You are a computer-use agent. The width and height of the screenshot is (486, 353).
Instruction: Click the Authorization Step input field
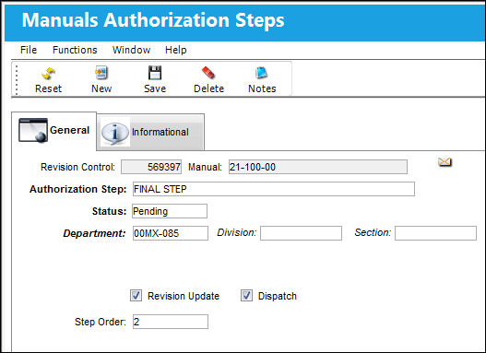pyautogui.click(x=274, y=189)
